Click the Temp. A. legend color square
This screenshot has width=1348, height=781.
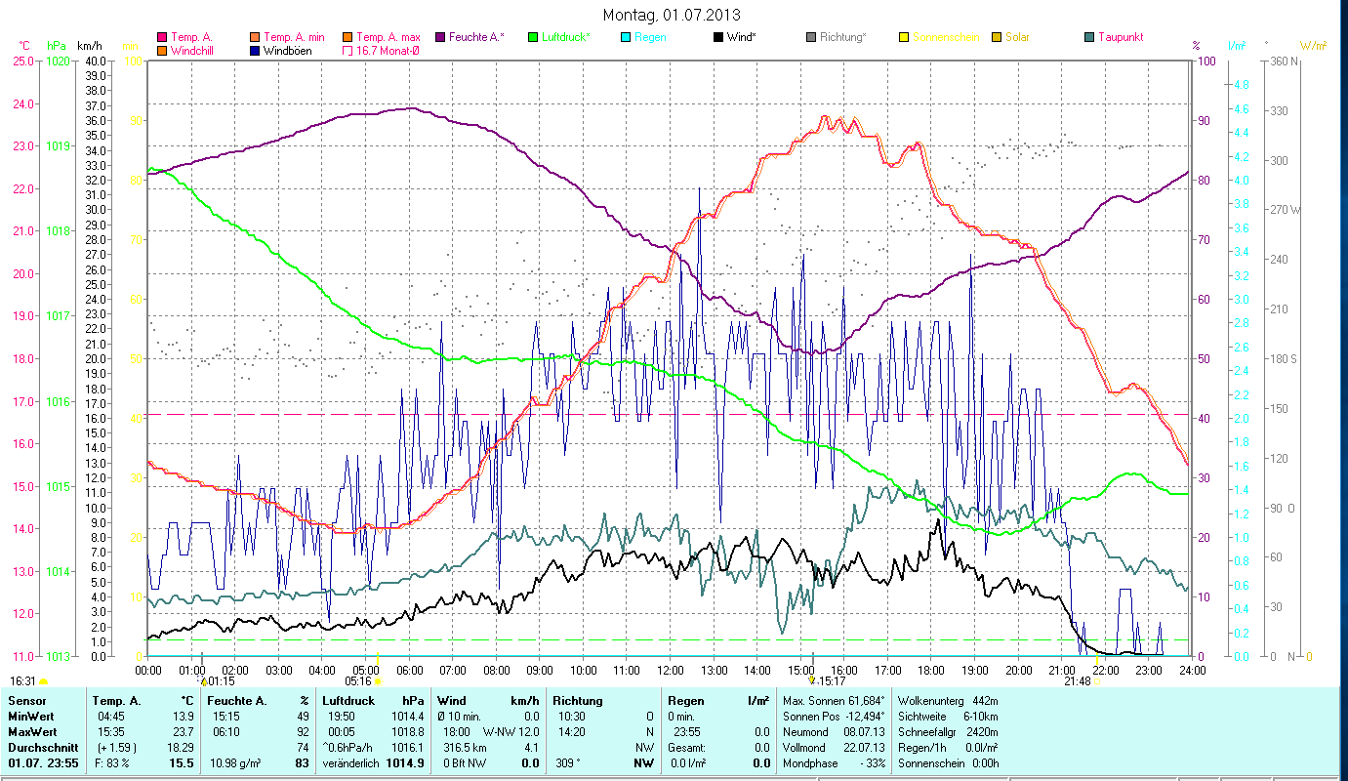161,37
